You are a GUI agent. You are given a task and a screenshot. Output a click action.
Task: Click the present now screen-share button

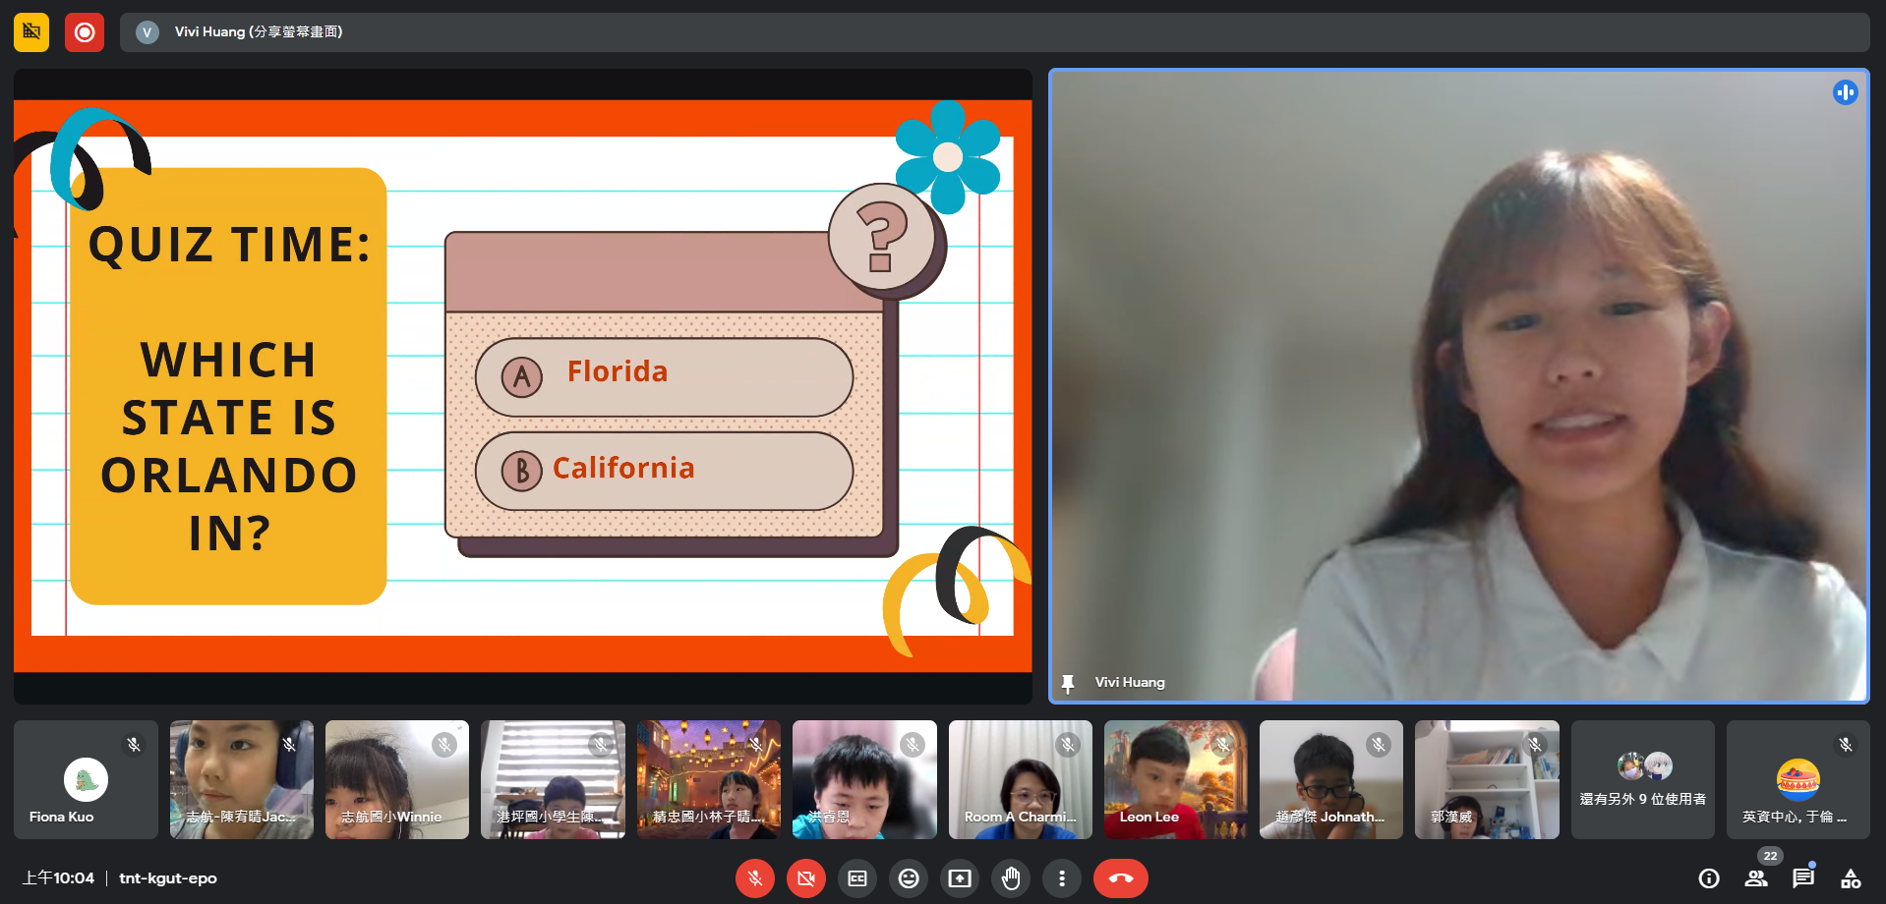click(960, 878)
